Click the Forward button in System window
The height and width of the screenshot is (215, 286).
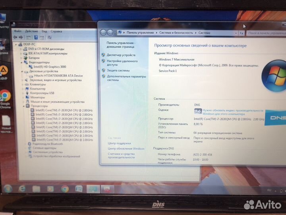pyautogui.click(x=110, y=33)
